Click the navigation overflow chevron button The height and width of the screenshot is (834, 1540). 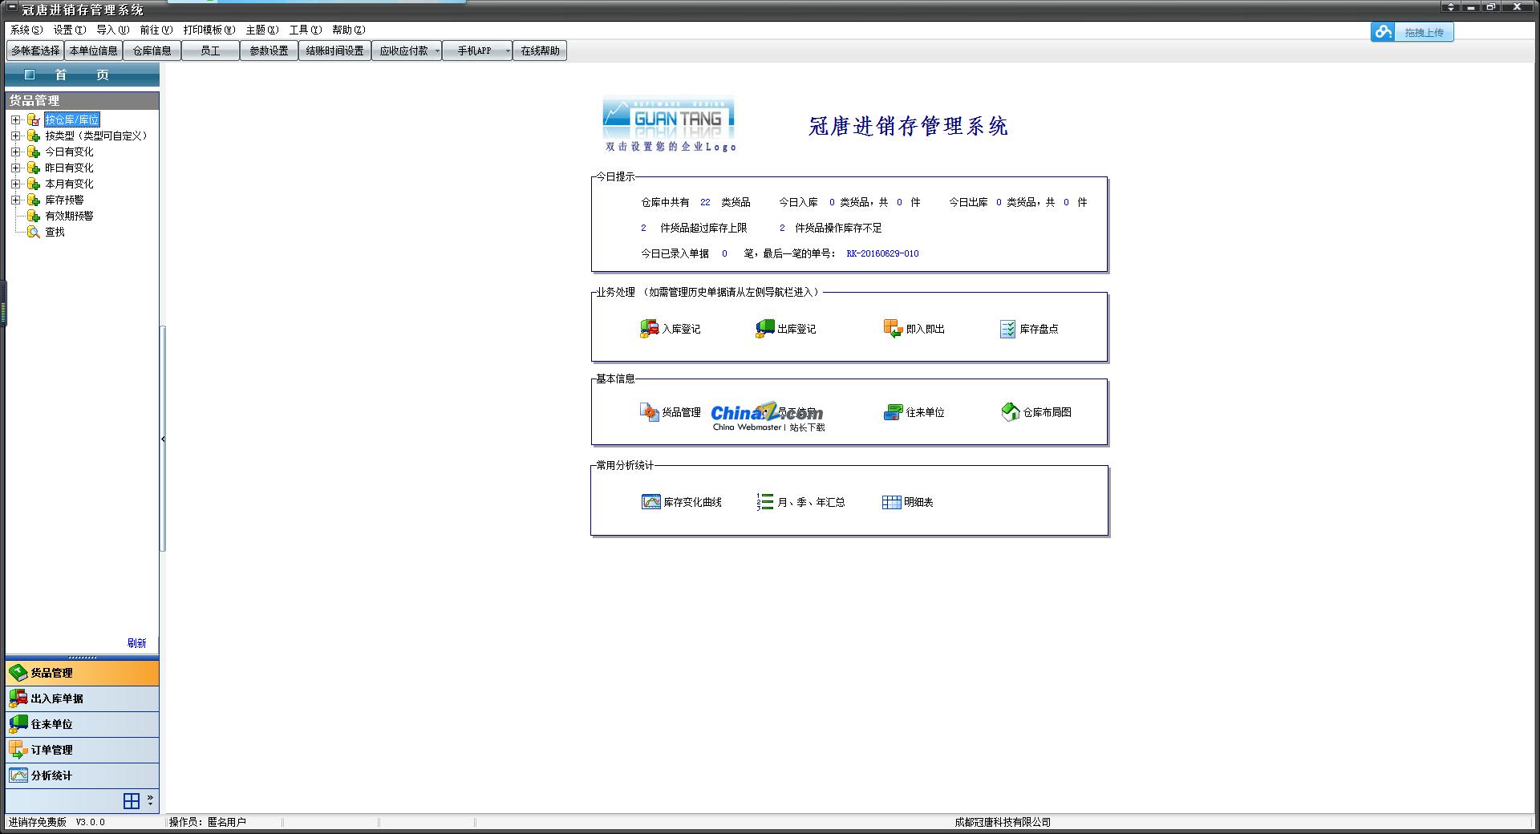pos(150,800)
